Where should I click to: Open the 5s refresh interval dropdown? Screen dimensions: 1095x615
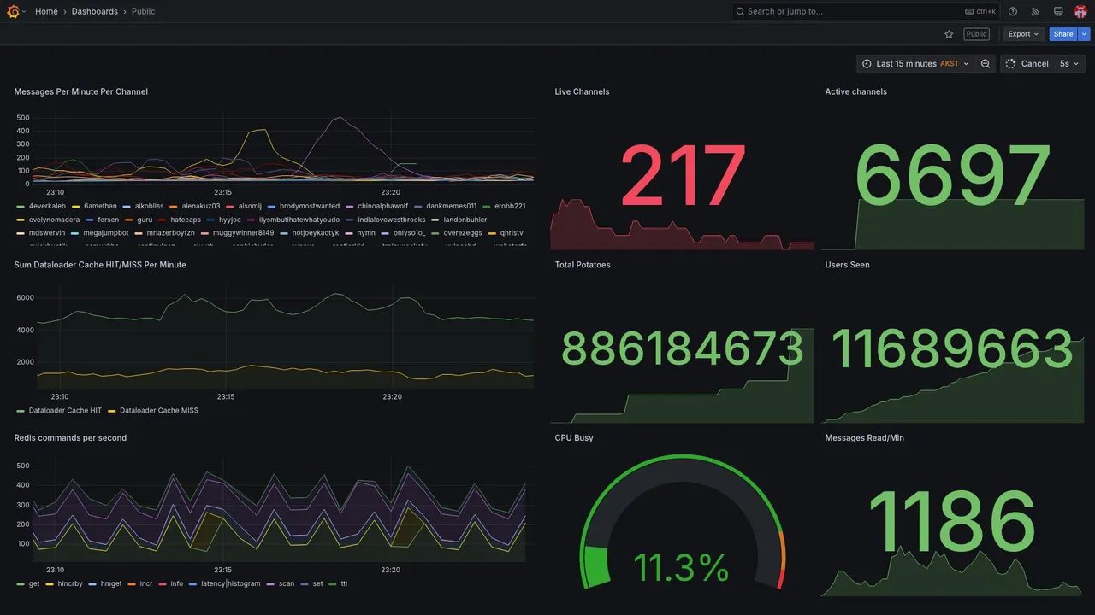pyautogui.click(x=1069, y=64)
